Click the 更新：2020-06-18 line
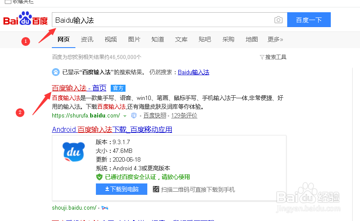The image size is (360, 221). point(118,159)
